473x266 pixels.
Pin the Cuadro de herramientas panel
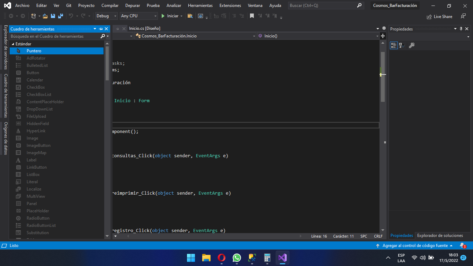click(x=101, y=29)
